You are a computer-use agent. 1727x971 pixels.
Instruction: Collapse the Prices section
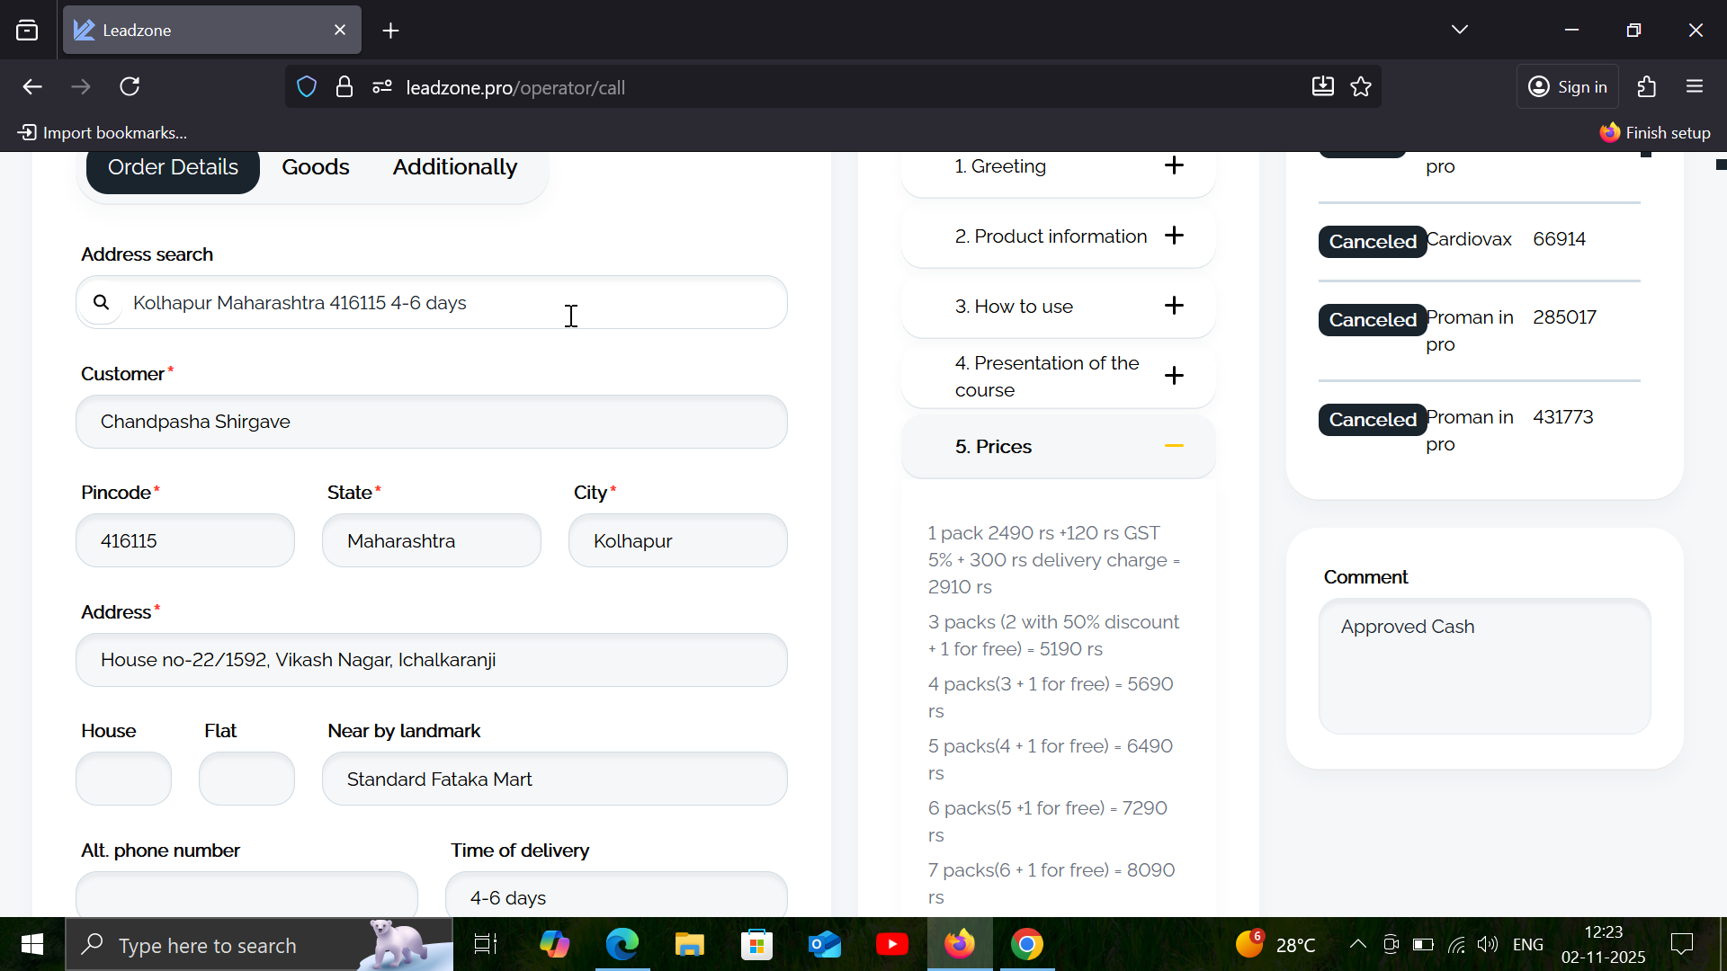pos(1174,446)
